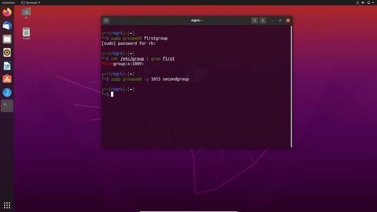Close the terminal window
Screen dimensions: 377x212
coord(288,21)
